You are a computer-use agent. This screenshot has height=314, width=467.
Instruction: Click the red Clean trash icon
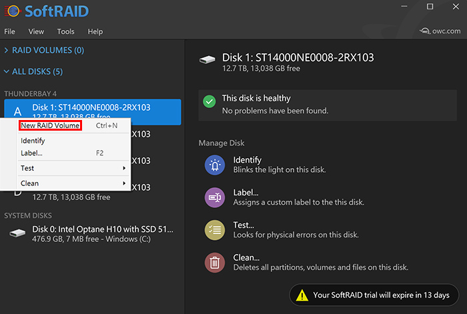click(x=214, y=263)
